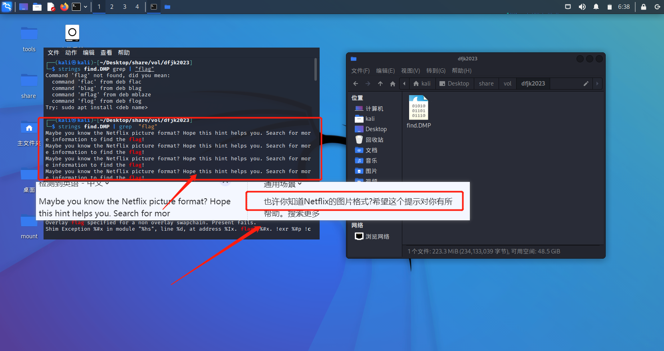Open the Kali applications menu icon
Screen dimensions: 664x351
[7, 7]
